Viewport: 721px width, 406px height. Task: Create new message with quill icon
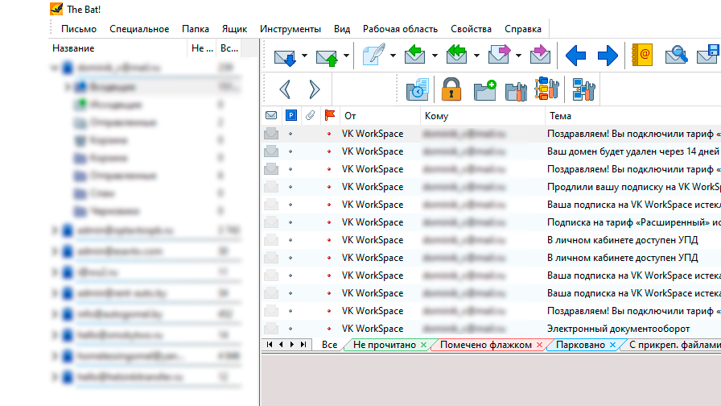[x=373, y=56]
